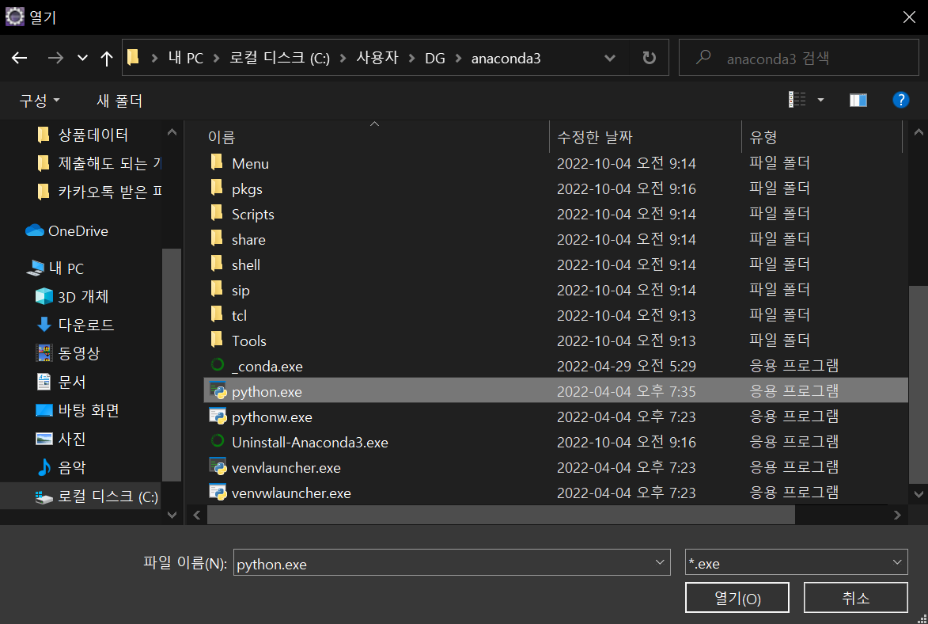Expand address bar history dropdown

610,58
